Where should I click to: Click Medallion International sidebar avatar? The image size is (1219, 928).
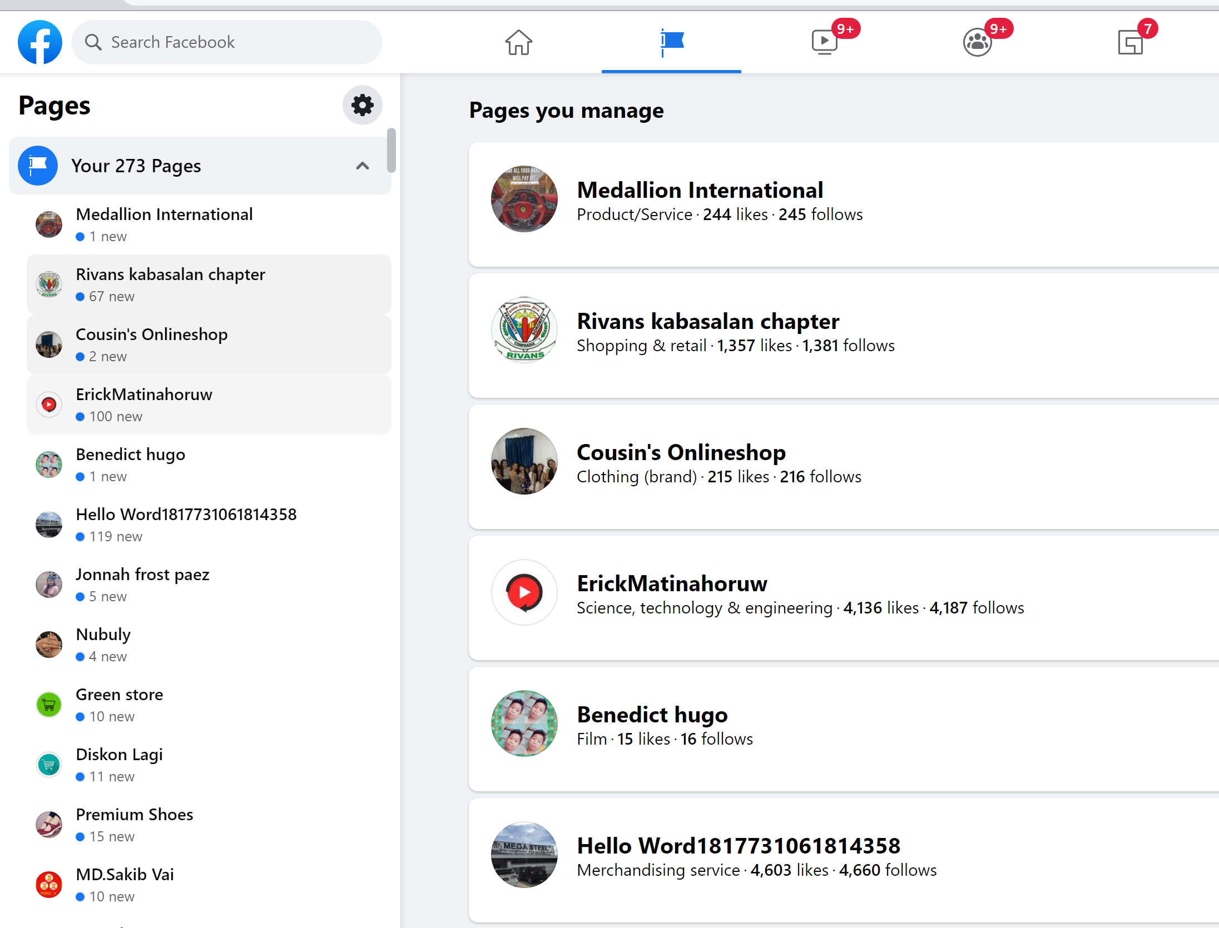[49, 224]
